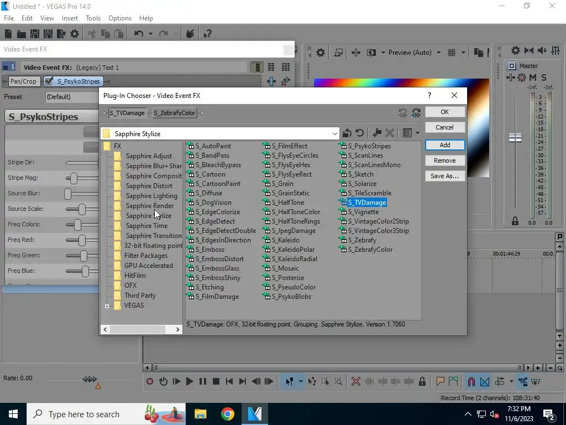Click the Save As... button
The height and width of the screenshot is (425, 566).
[x=445, y=176]
